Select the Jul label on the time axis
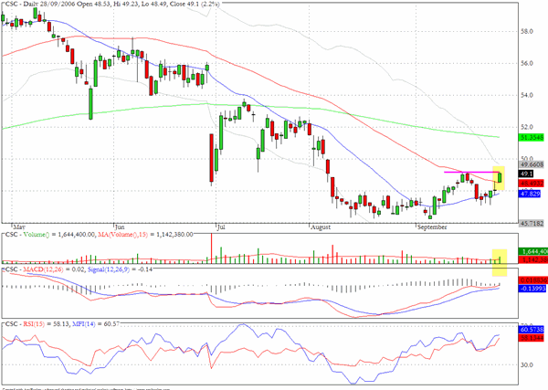The image size is (548, 390). pyautogui.click(x=221, y=227)
